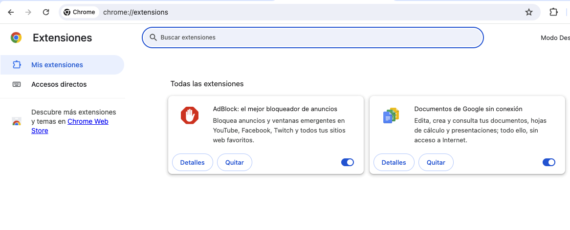The height and width of the screenshot is (230, 570).
Task: Open Accesos directos in the sidebar
Action: point(59,84)
